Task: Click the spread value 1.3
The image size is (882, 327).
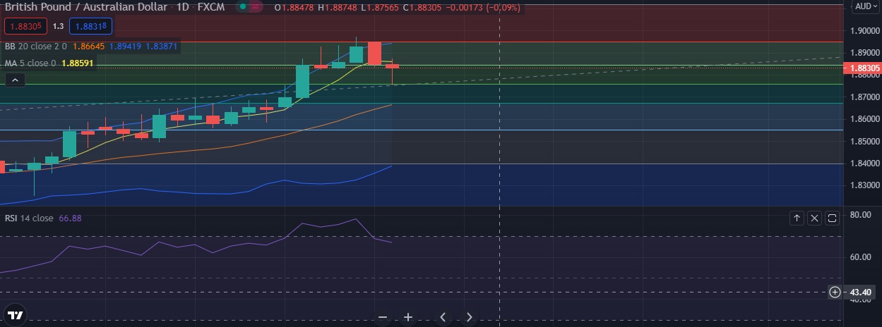Action: [58, 26]
